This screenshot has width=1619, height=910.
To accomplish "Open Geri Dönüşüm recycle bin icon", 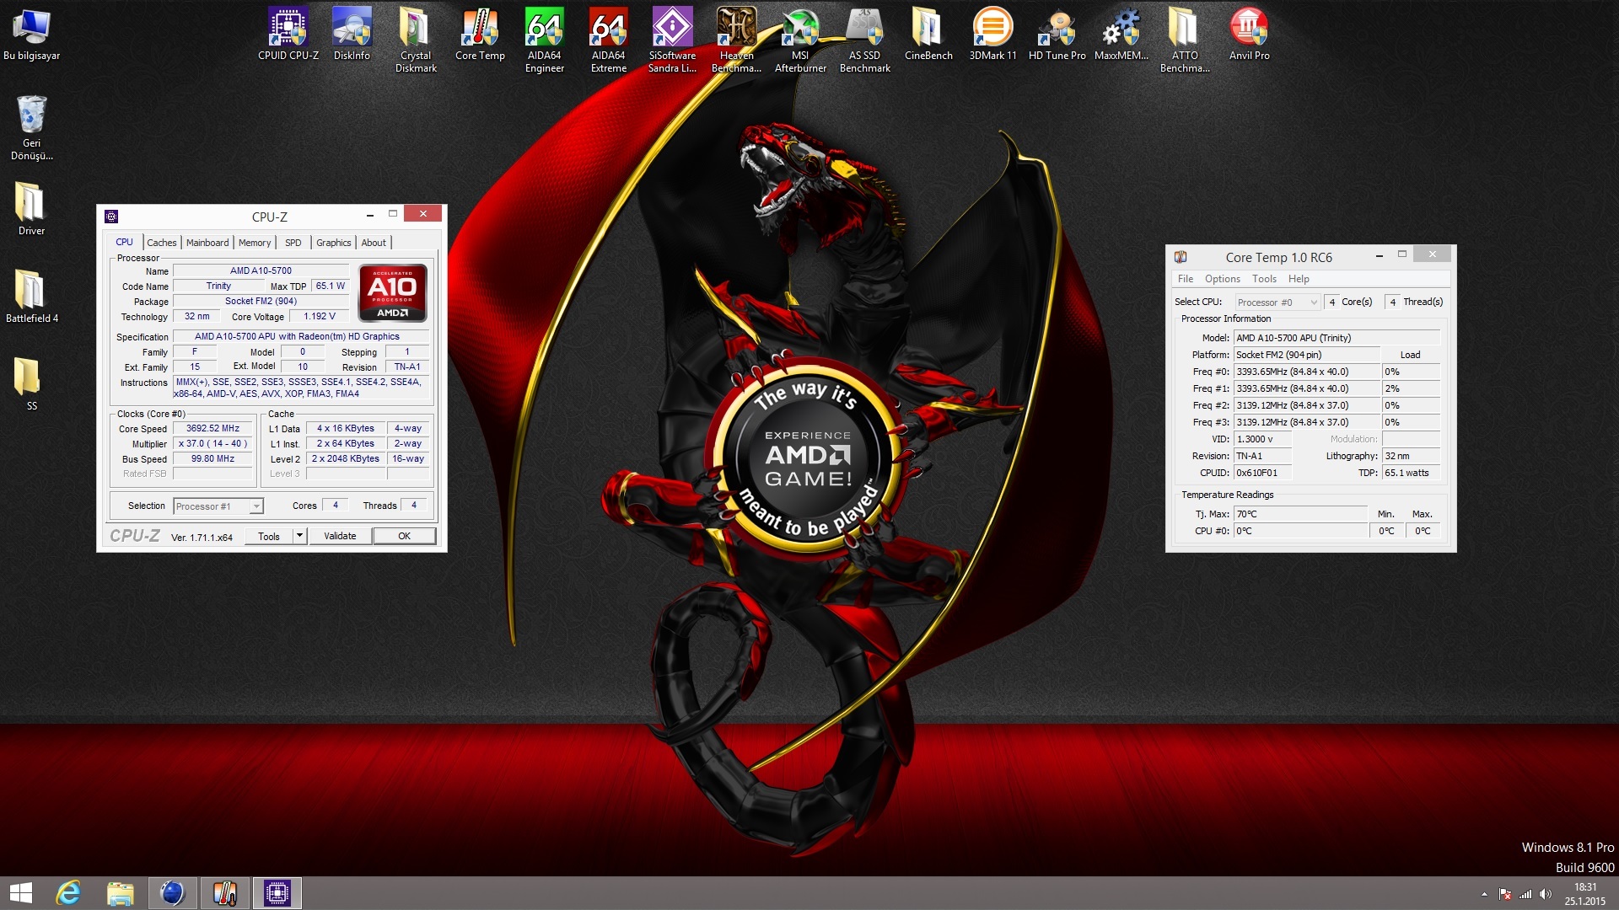I will point(32,127).
